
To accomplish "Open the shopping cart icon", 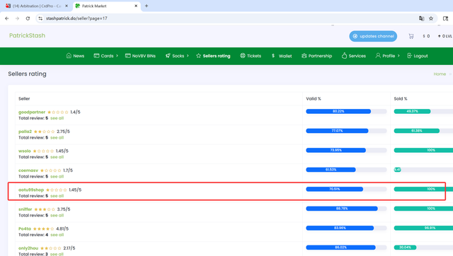I will click(411, 36).
